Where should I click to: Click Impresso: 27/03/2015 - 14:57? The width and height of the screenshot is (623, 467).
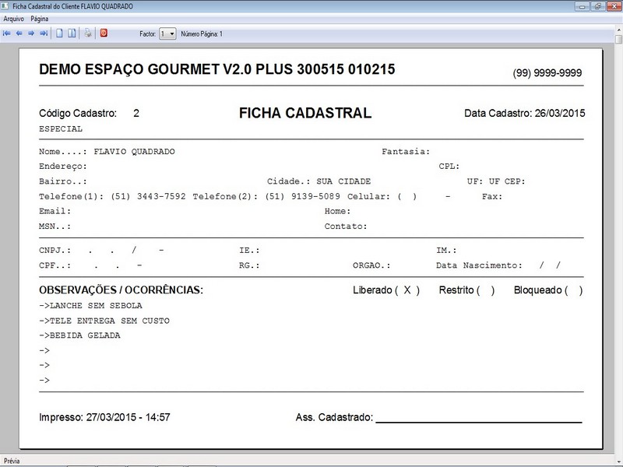pos(104,417)
